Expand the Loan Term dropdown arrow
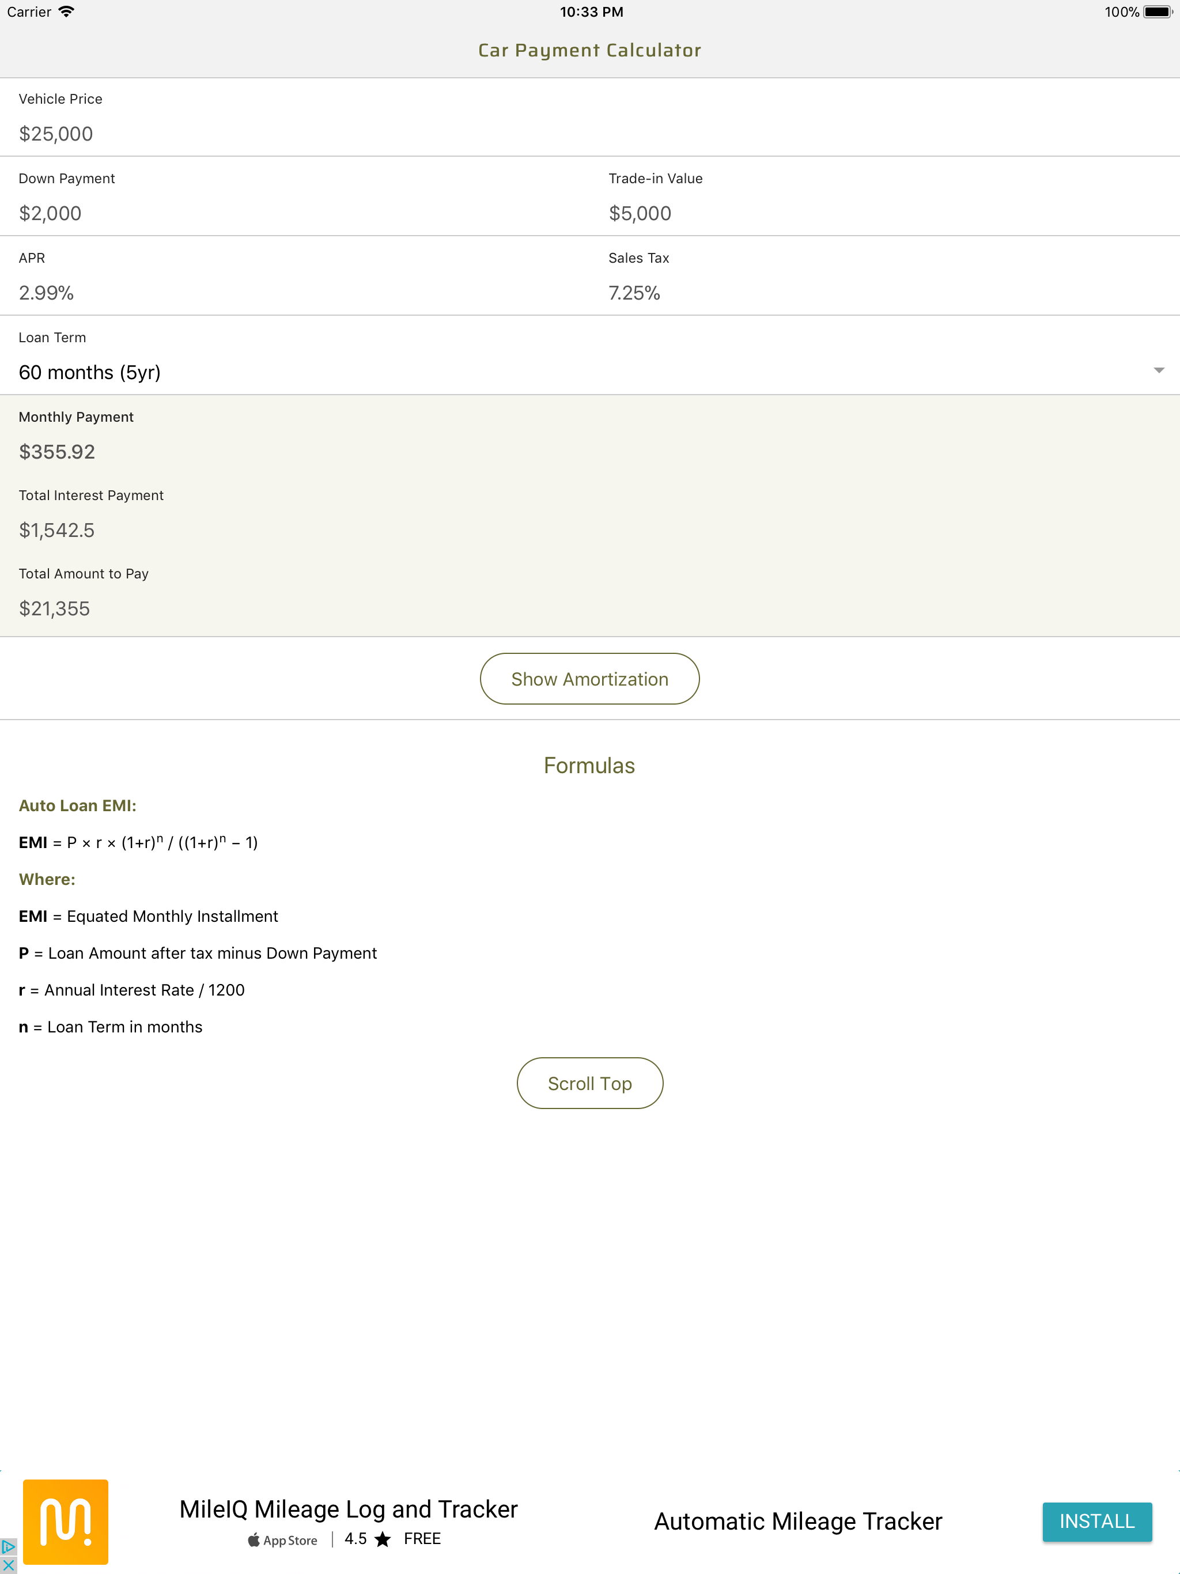 pos(1159,370)
